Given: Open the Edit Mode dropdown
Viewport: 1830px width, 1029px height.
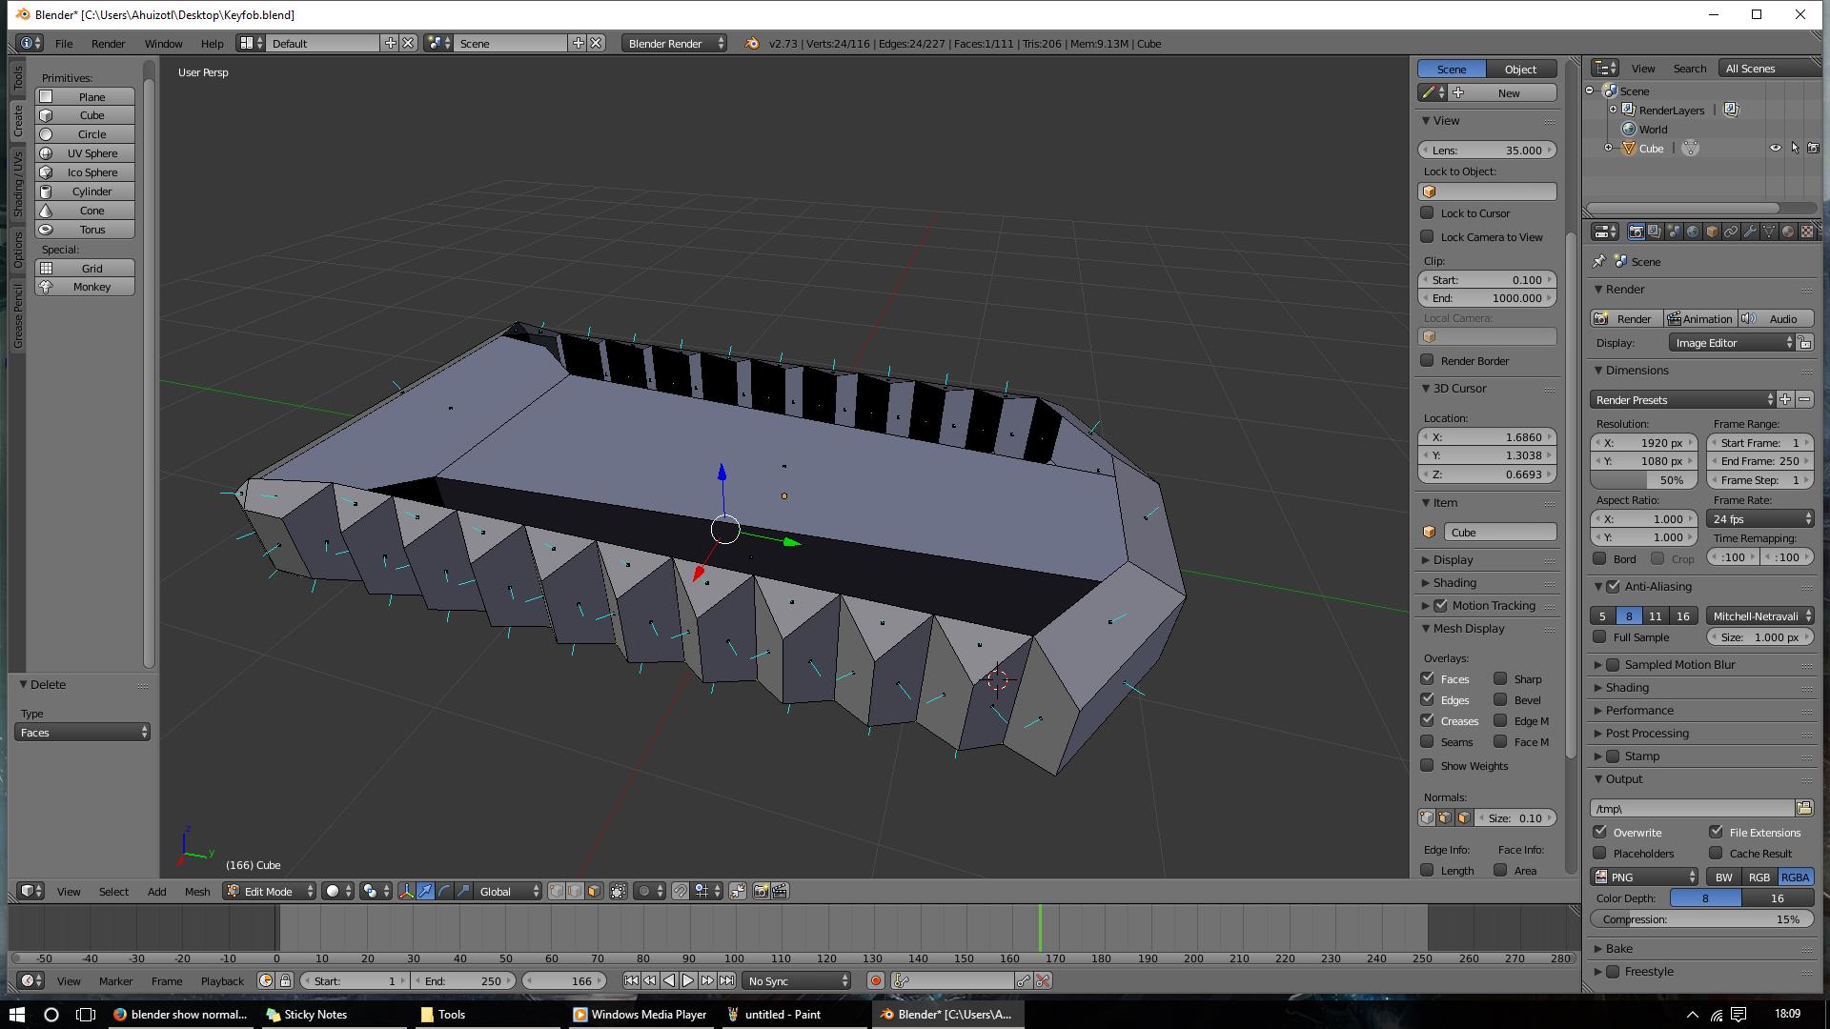Looking at the screenshot, I should click(269, 891).
